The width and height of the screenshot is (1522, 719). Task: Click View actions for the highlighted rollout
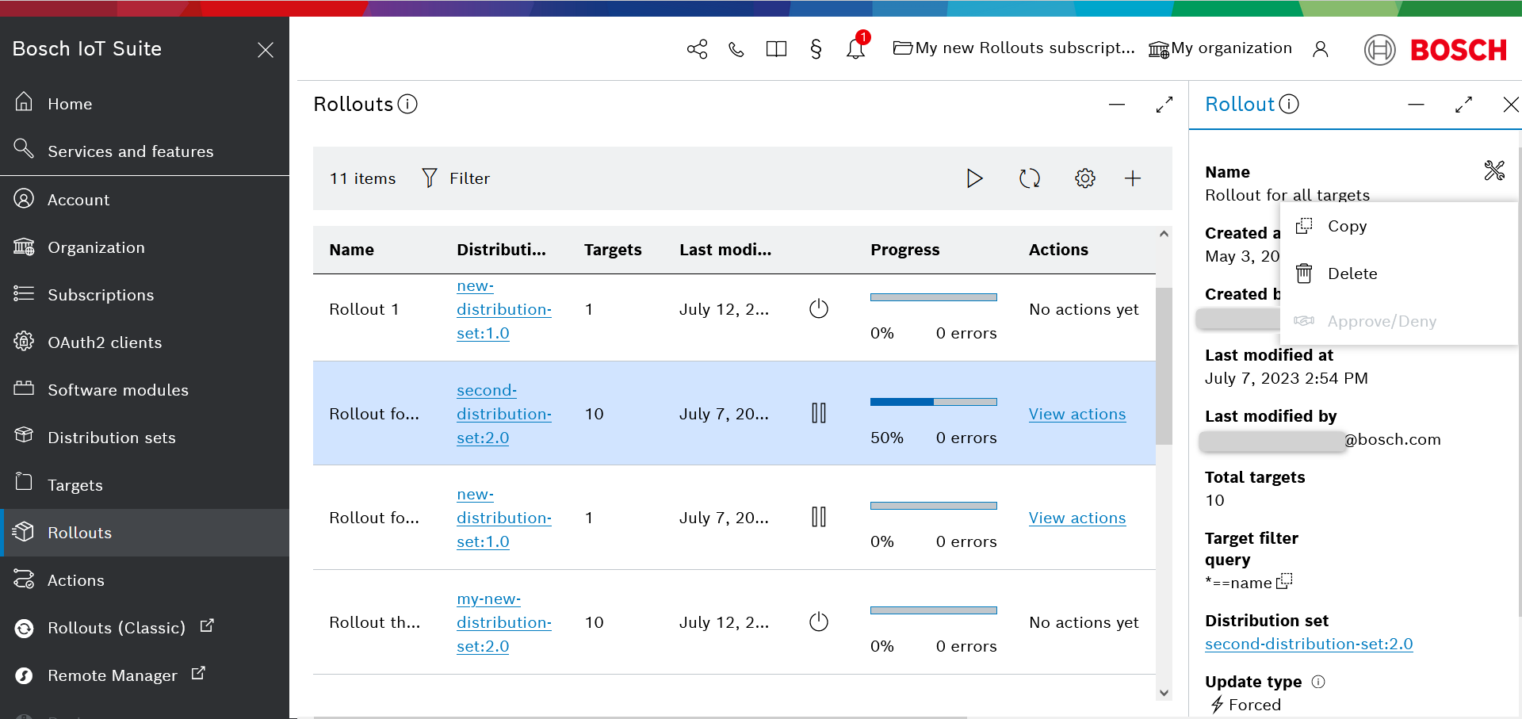pos(1076,414)
